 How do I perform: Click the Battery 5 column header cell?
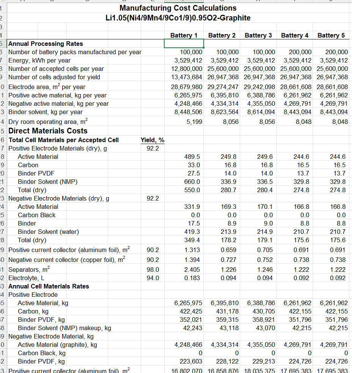(x=331, y=35)
